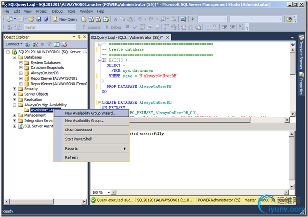The width and height of the screenshot is (308, 217).
Task: Click the Save All icon
Action: tap(46, 19)
